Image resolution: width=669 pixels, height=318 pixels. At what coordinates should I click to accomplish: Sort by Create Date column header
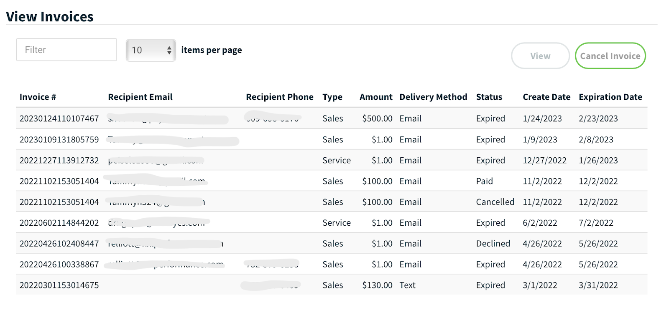point(546,97)
